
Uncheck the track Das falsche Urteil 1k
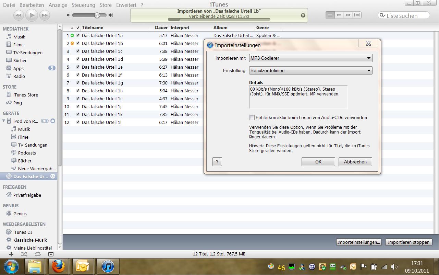tap(78, 114)
